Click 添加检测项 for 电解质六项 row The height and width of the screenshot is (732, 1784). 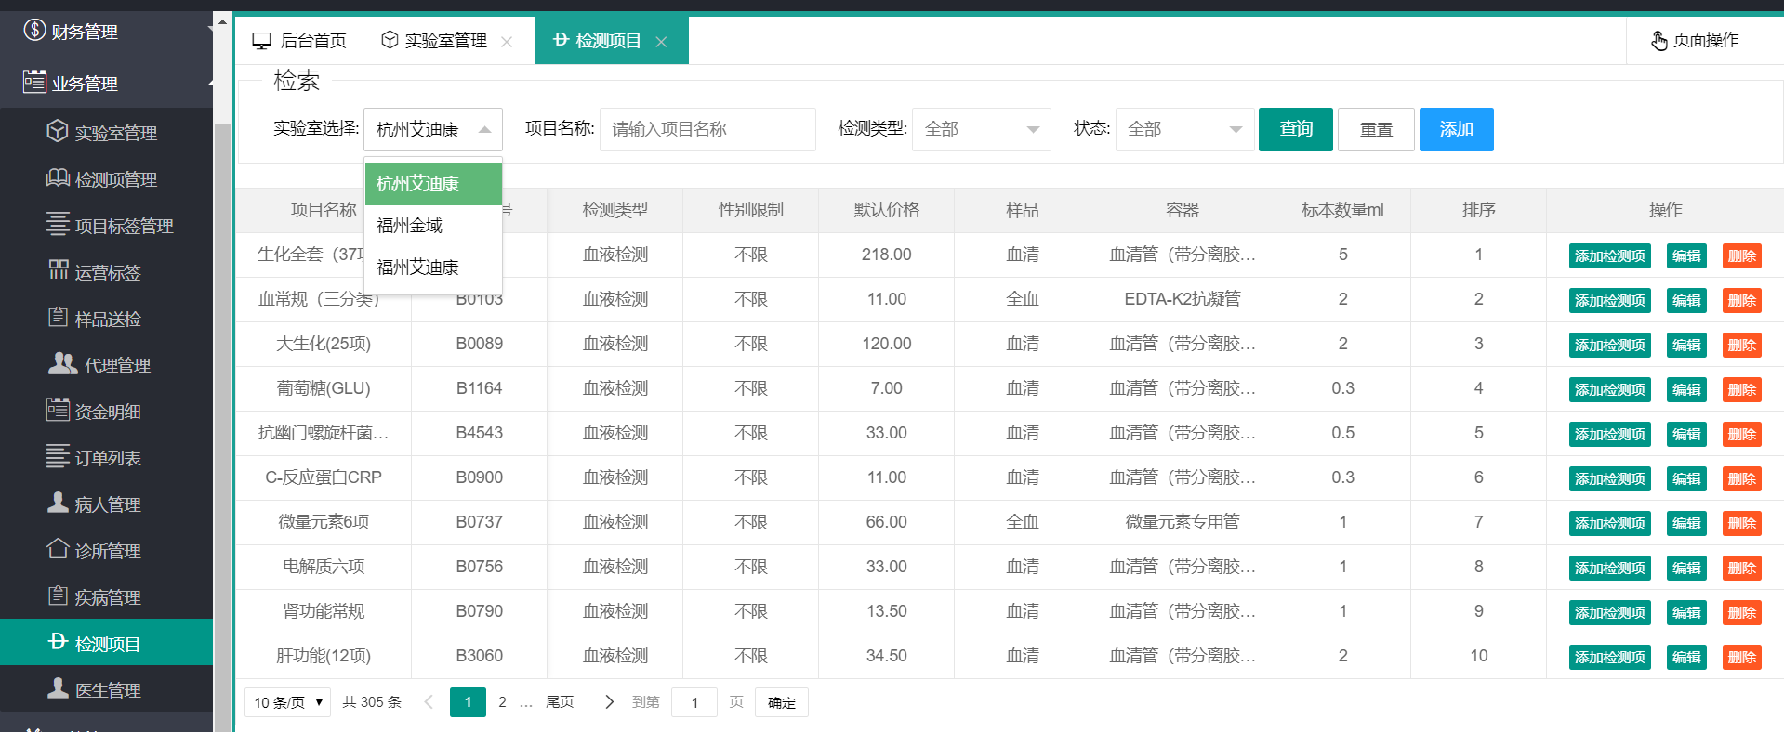tap(1610, 568)
